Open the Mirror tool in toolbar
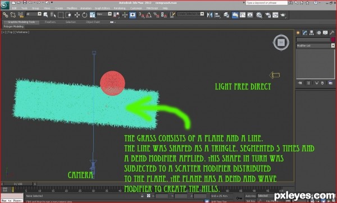Image resolution: width=337 pixels, height=203 pixels. 210,15
